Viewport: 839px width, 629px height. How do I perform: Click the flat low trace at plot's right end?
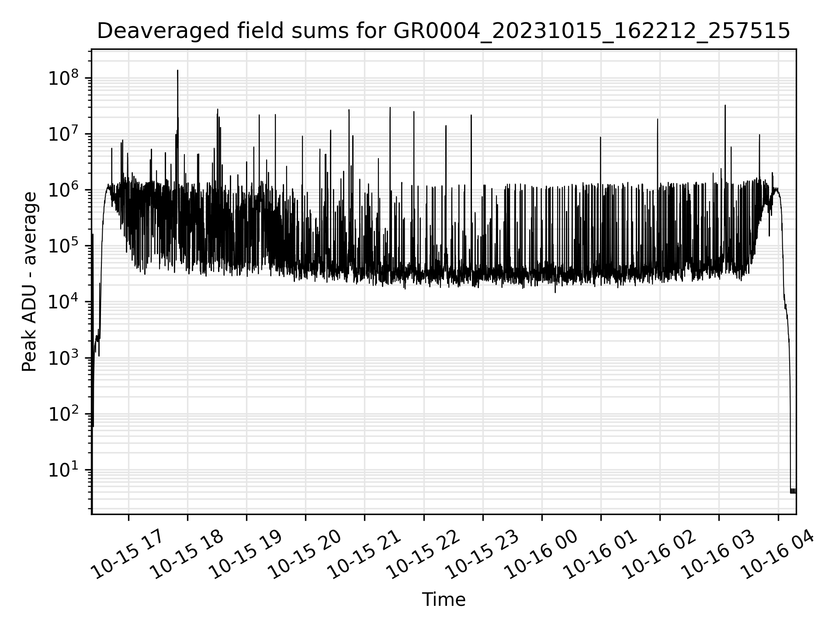pyautogui.click(x=793, y=491)
